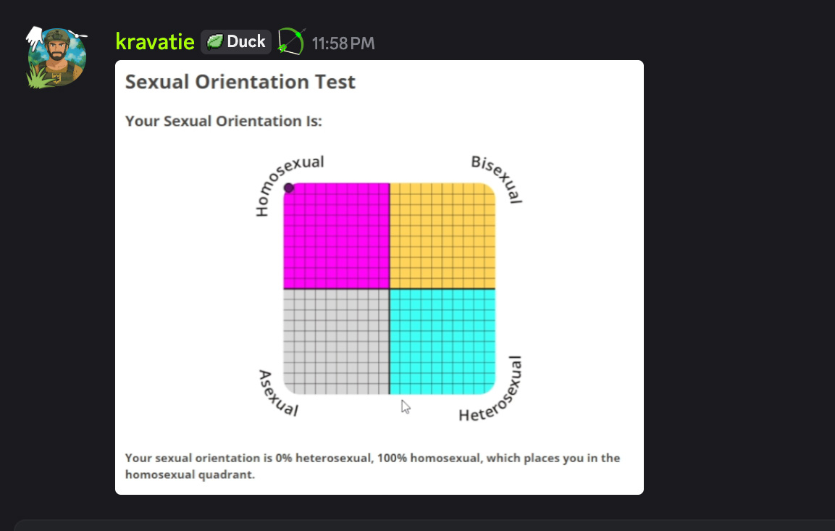Click the kravatie username

(155, 42)
